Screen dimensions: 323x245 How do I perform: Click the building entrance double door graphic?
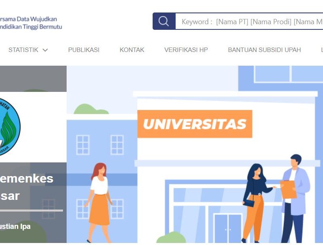click(x=228, y=228)
